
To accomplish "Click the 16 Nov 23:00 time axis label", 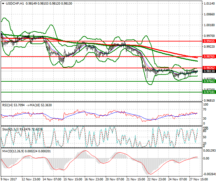I will [x=94, y=180].
